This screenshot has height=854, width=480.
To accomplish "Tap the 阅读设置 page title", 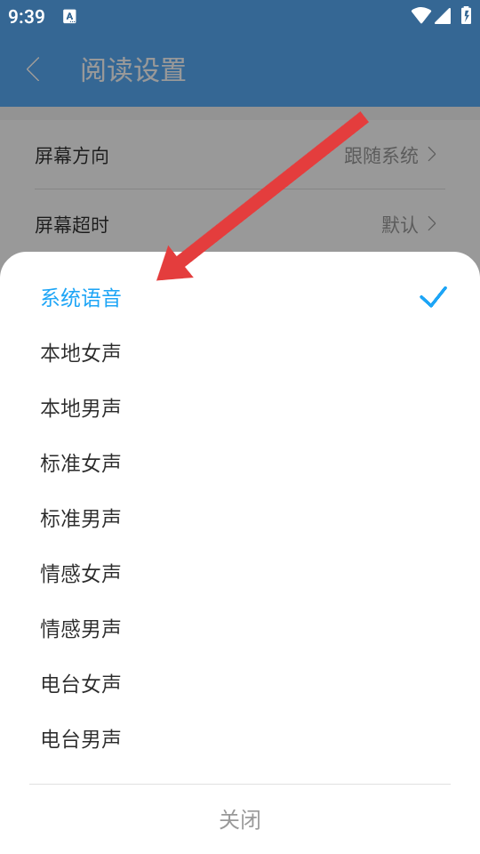I will (x=133, y=69).
